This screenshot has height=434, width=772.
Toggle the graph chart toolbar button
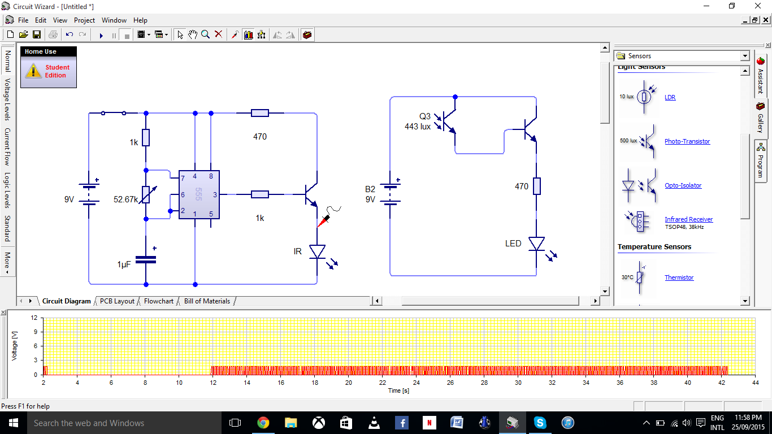pyautogui.click(x=248, y=34)
